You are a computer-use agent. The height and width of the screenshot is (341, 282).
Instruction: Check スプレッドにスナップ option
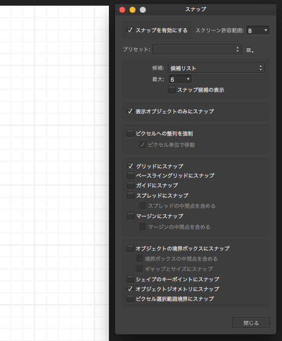pyautogui.click(x=130, y=195)
